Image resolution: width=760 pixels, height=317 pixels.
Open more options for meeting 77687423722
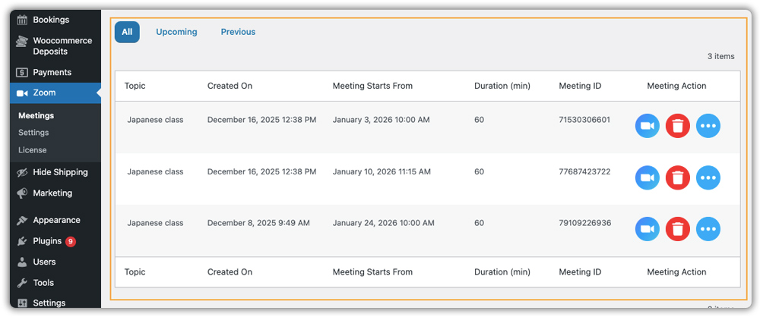[708, 177]
